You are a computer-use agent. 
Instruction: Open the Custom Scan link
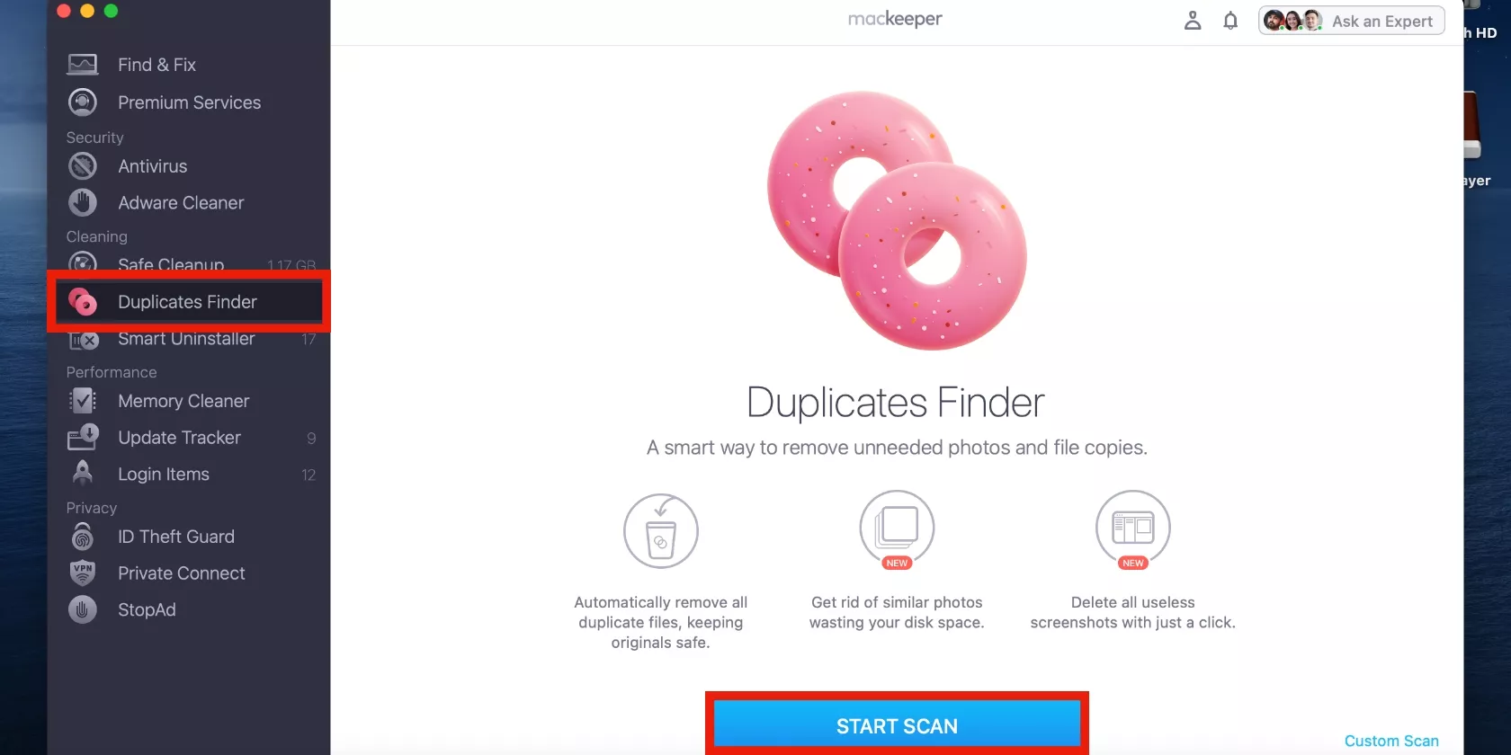(x=1391, y=741)
